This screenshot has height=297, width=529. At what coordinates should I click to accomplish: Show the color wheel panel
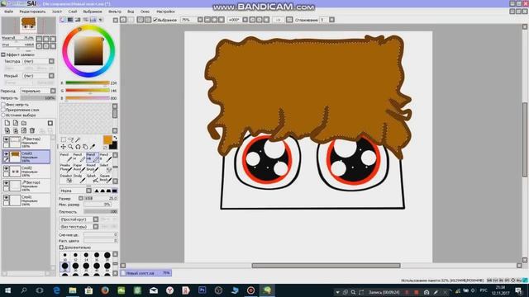pos(63,20)
